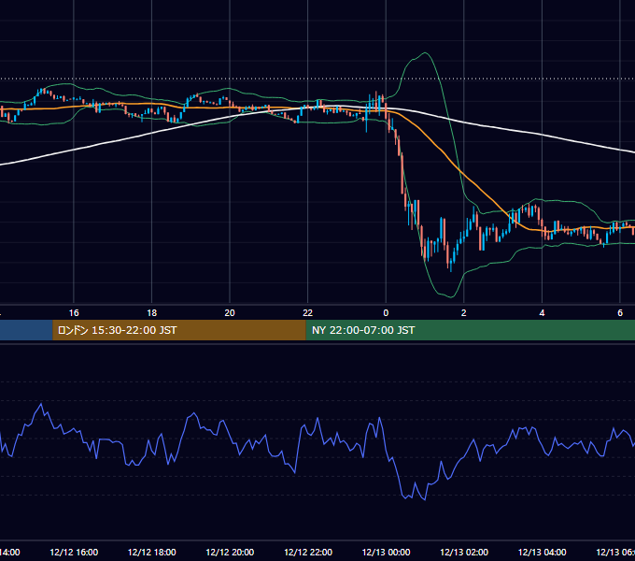Image resolution: width=635 pixels, height=561 pixels.
Task: Click the hour label 18 on price chart axis
Action: click(x=152, y=313)
